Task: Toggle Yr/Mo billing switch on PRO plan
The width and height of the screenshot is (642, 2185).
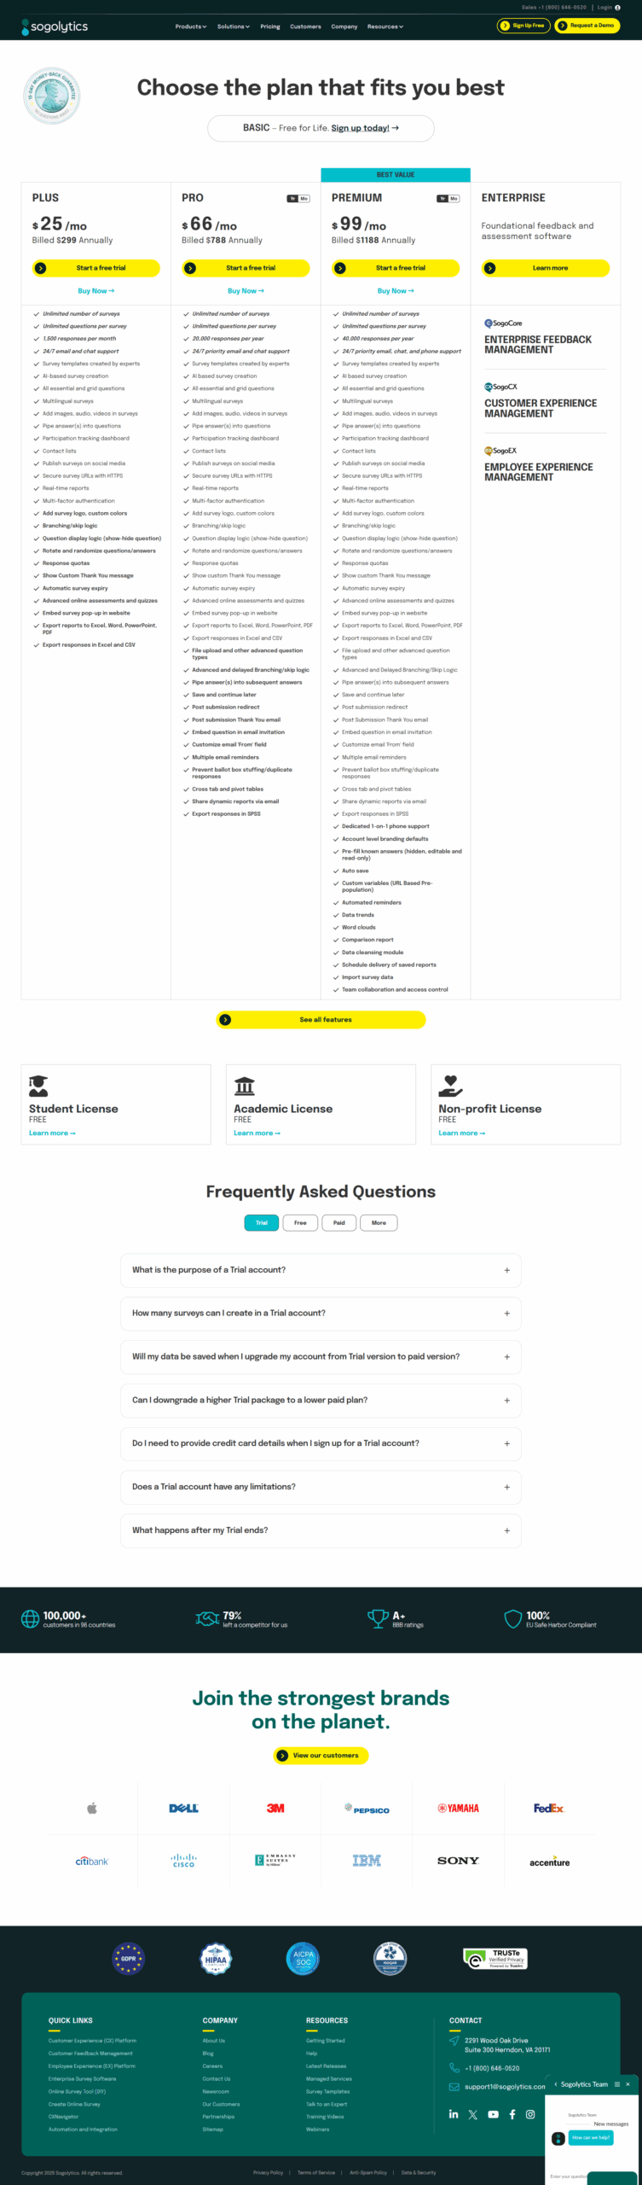Action: tap(298, 198)
